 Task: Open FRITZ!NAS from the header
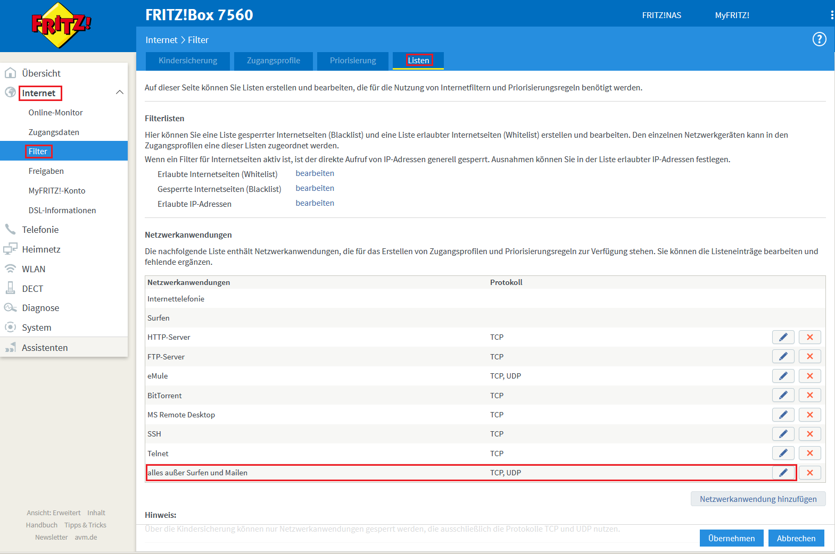(662, 15)
